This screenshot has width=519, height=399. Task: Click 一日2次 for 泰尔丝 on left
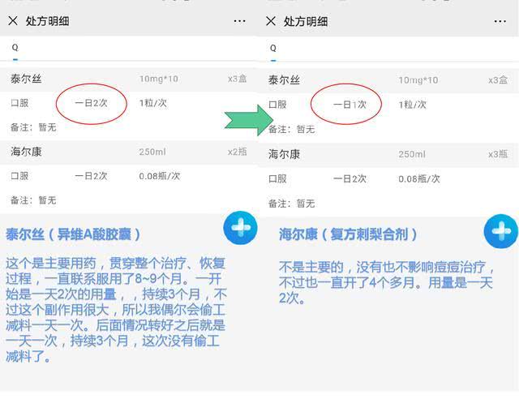pyautogui.click(x=91, y=103)
